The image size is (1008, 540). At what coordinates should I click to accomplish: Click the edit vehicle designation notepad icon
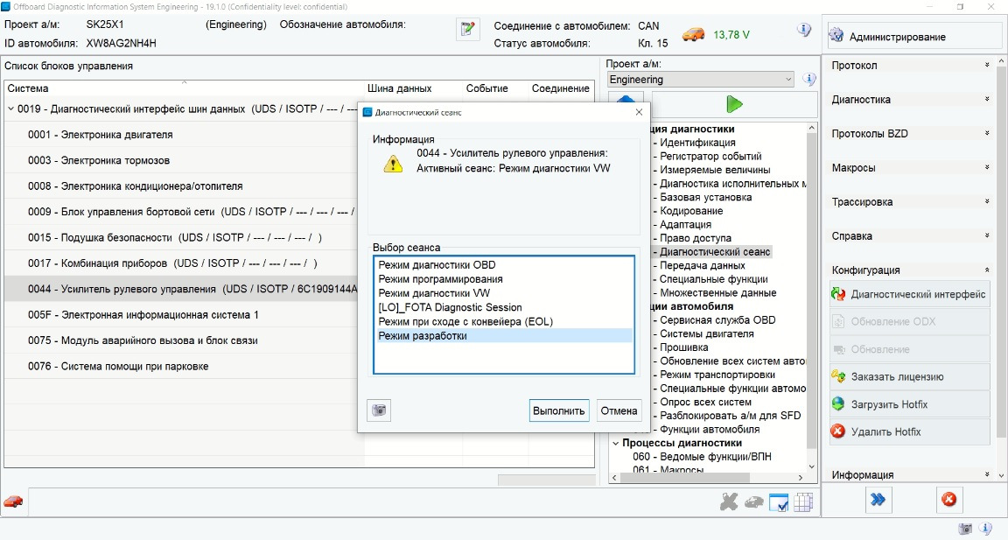tap(467, 30)
